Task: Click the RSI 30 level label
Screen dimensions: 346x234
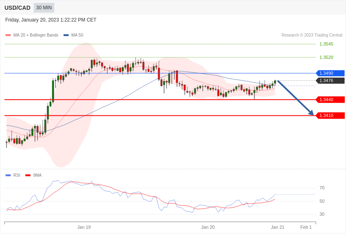Action: [x=322, y=214]
